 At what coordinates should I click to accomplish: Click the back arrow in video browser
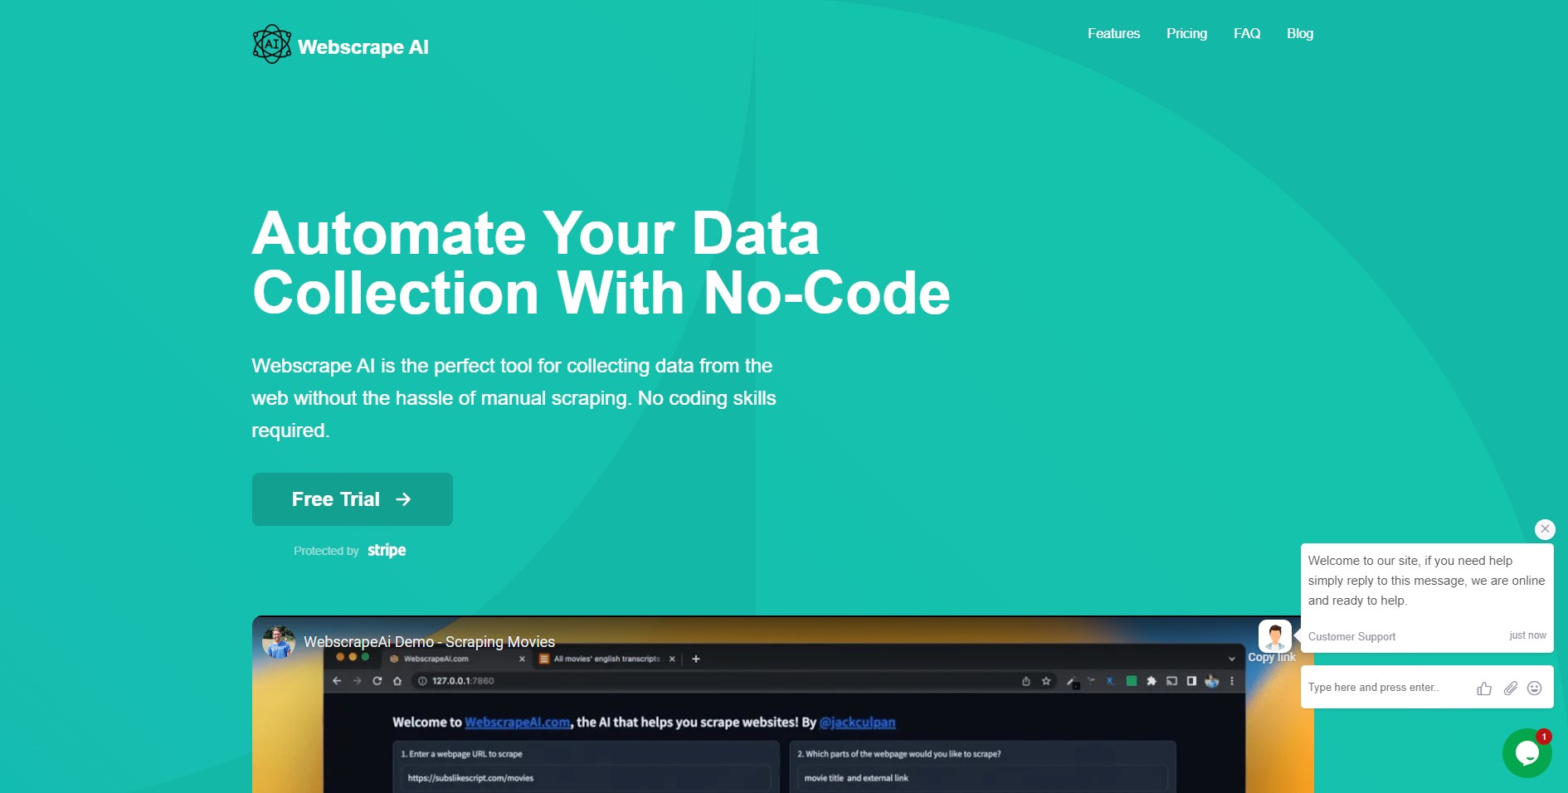337,681
